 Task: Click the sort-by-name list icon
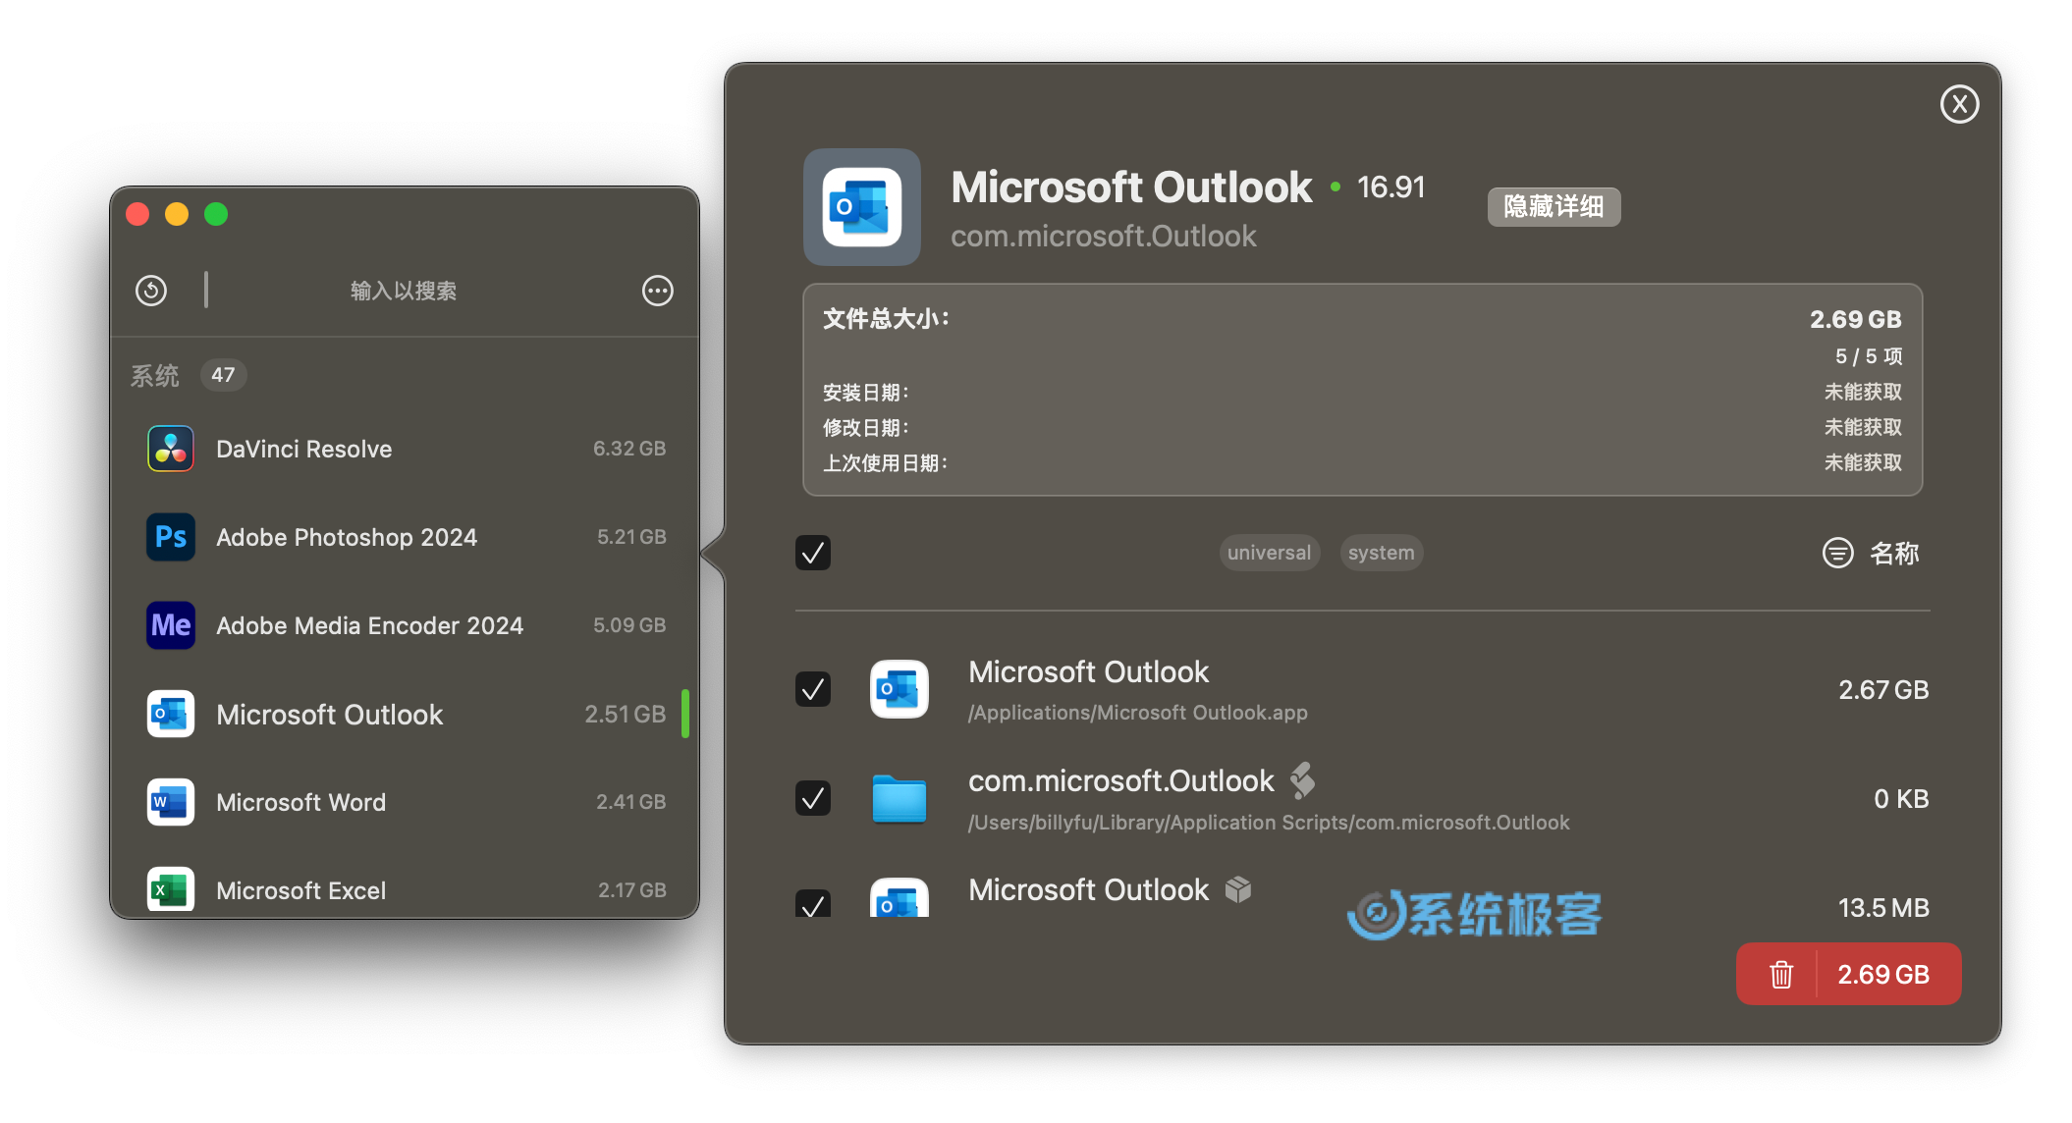pos(1838,553)
